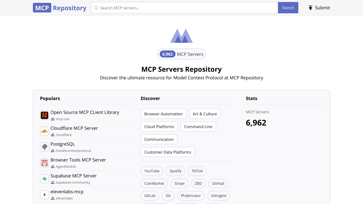The height and width of the screenshot is (204, 363).
Task: Click the Stats 6,962 server count
Action: 256,123
